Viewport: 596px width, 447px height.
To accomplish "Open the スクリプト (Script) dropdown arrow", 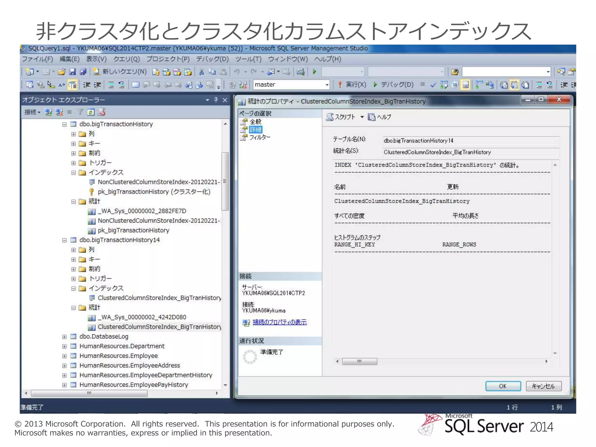I will click(362, 117).
